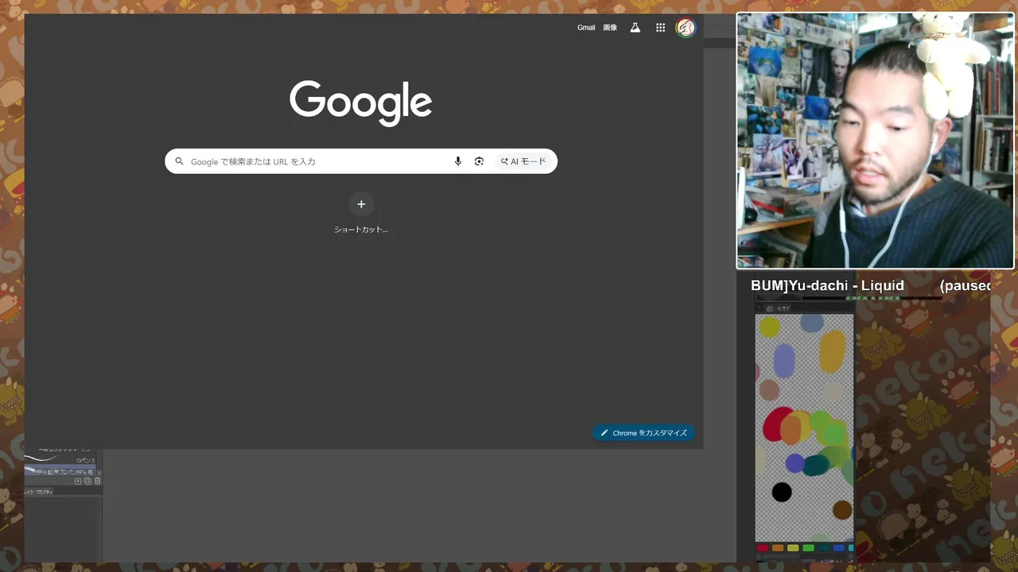Select the yellow swatch in bottom row
Viewport: 1018px width, 572px height.
click(x=793, y=548)
